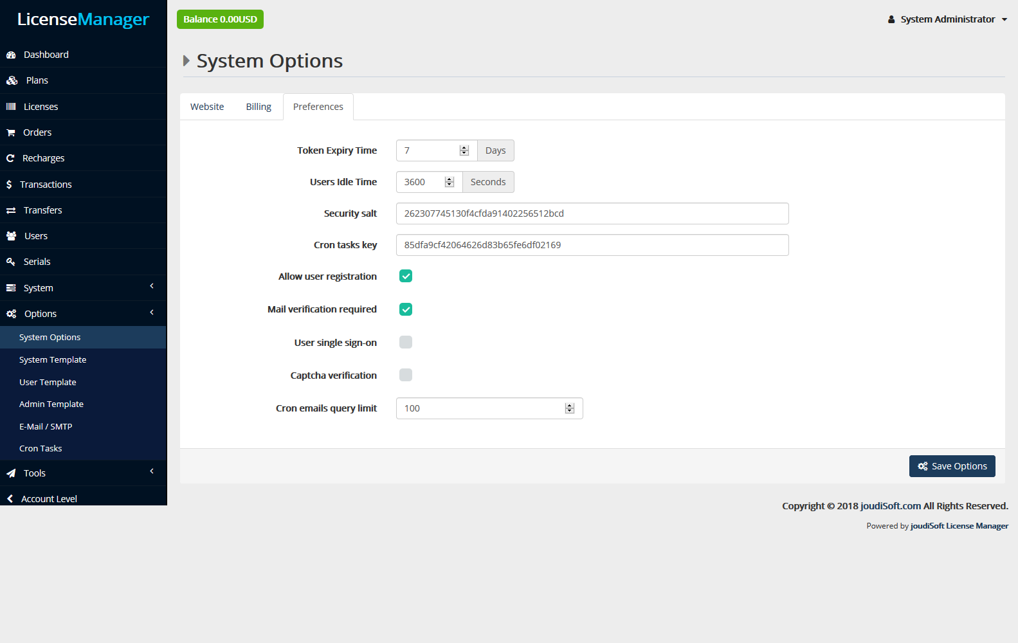
Task: Open E-Mail / SMTP submenu item
Action: (83, 426)
